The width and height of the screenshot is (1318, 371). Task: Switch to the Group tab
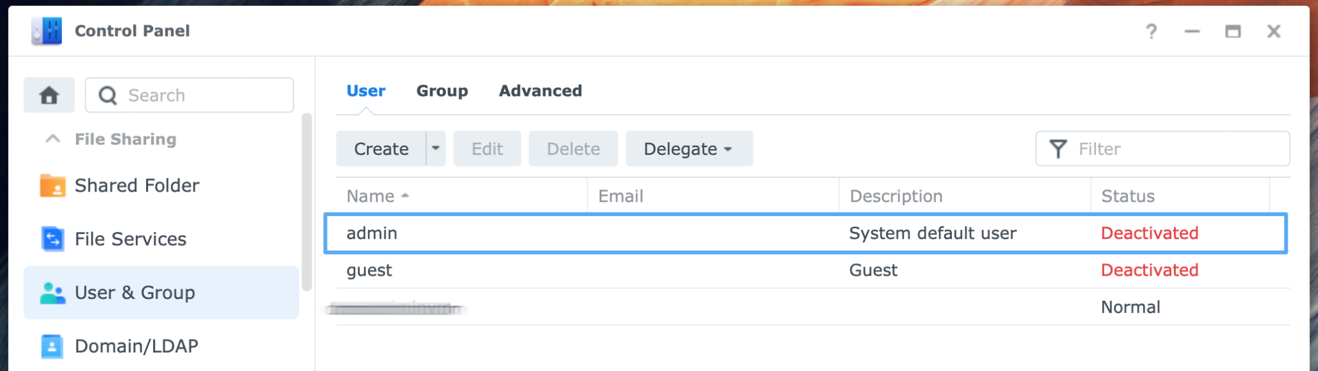[442, 91]
